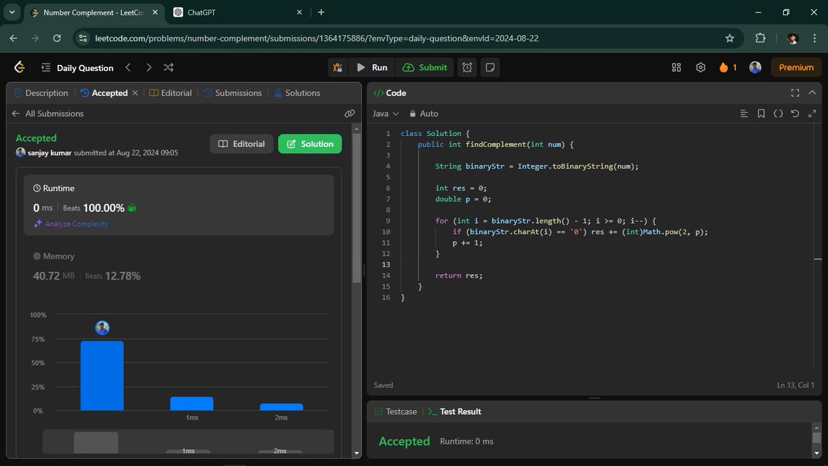Switch to the Description tab

41,93
